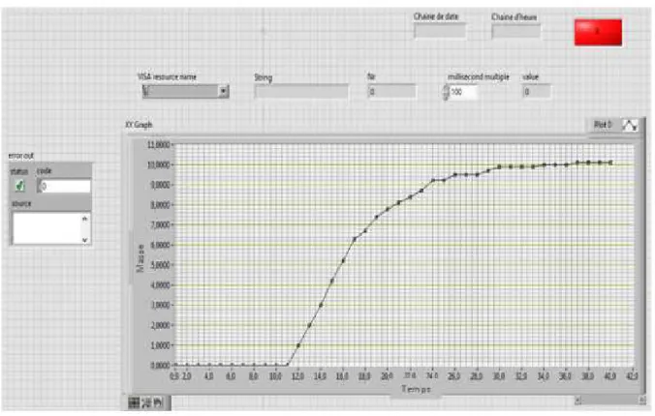
Task: Click the 10,0000 y-axis value
Action: (158, 164)
